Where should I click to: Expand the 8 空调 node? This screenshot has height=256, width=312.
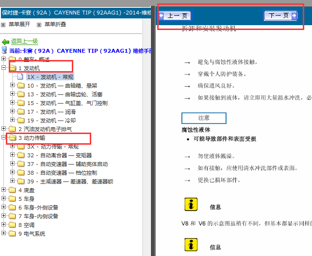3,224
